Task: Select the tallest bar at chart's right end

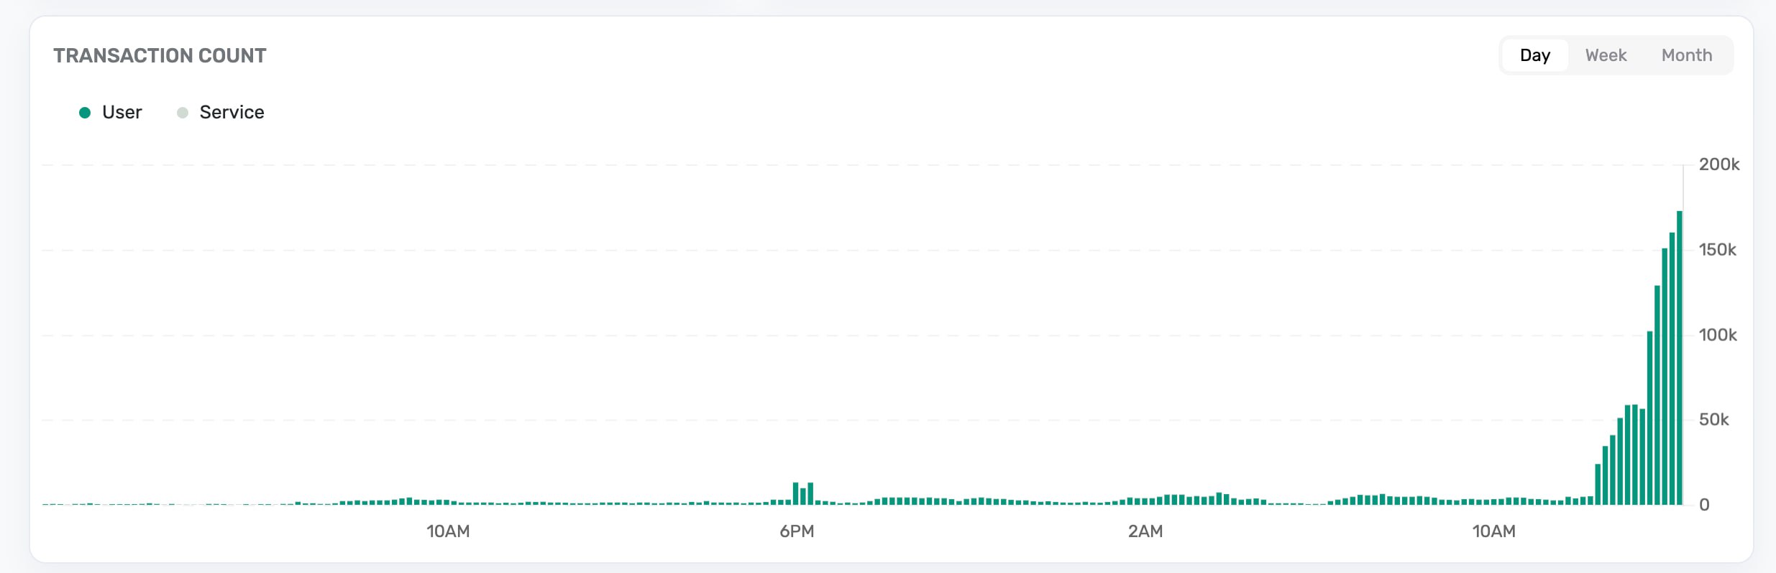Action: point(1680,359)
